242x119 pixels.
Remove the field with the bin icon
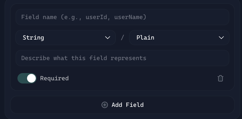(220, 78)
